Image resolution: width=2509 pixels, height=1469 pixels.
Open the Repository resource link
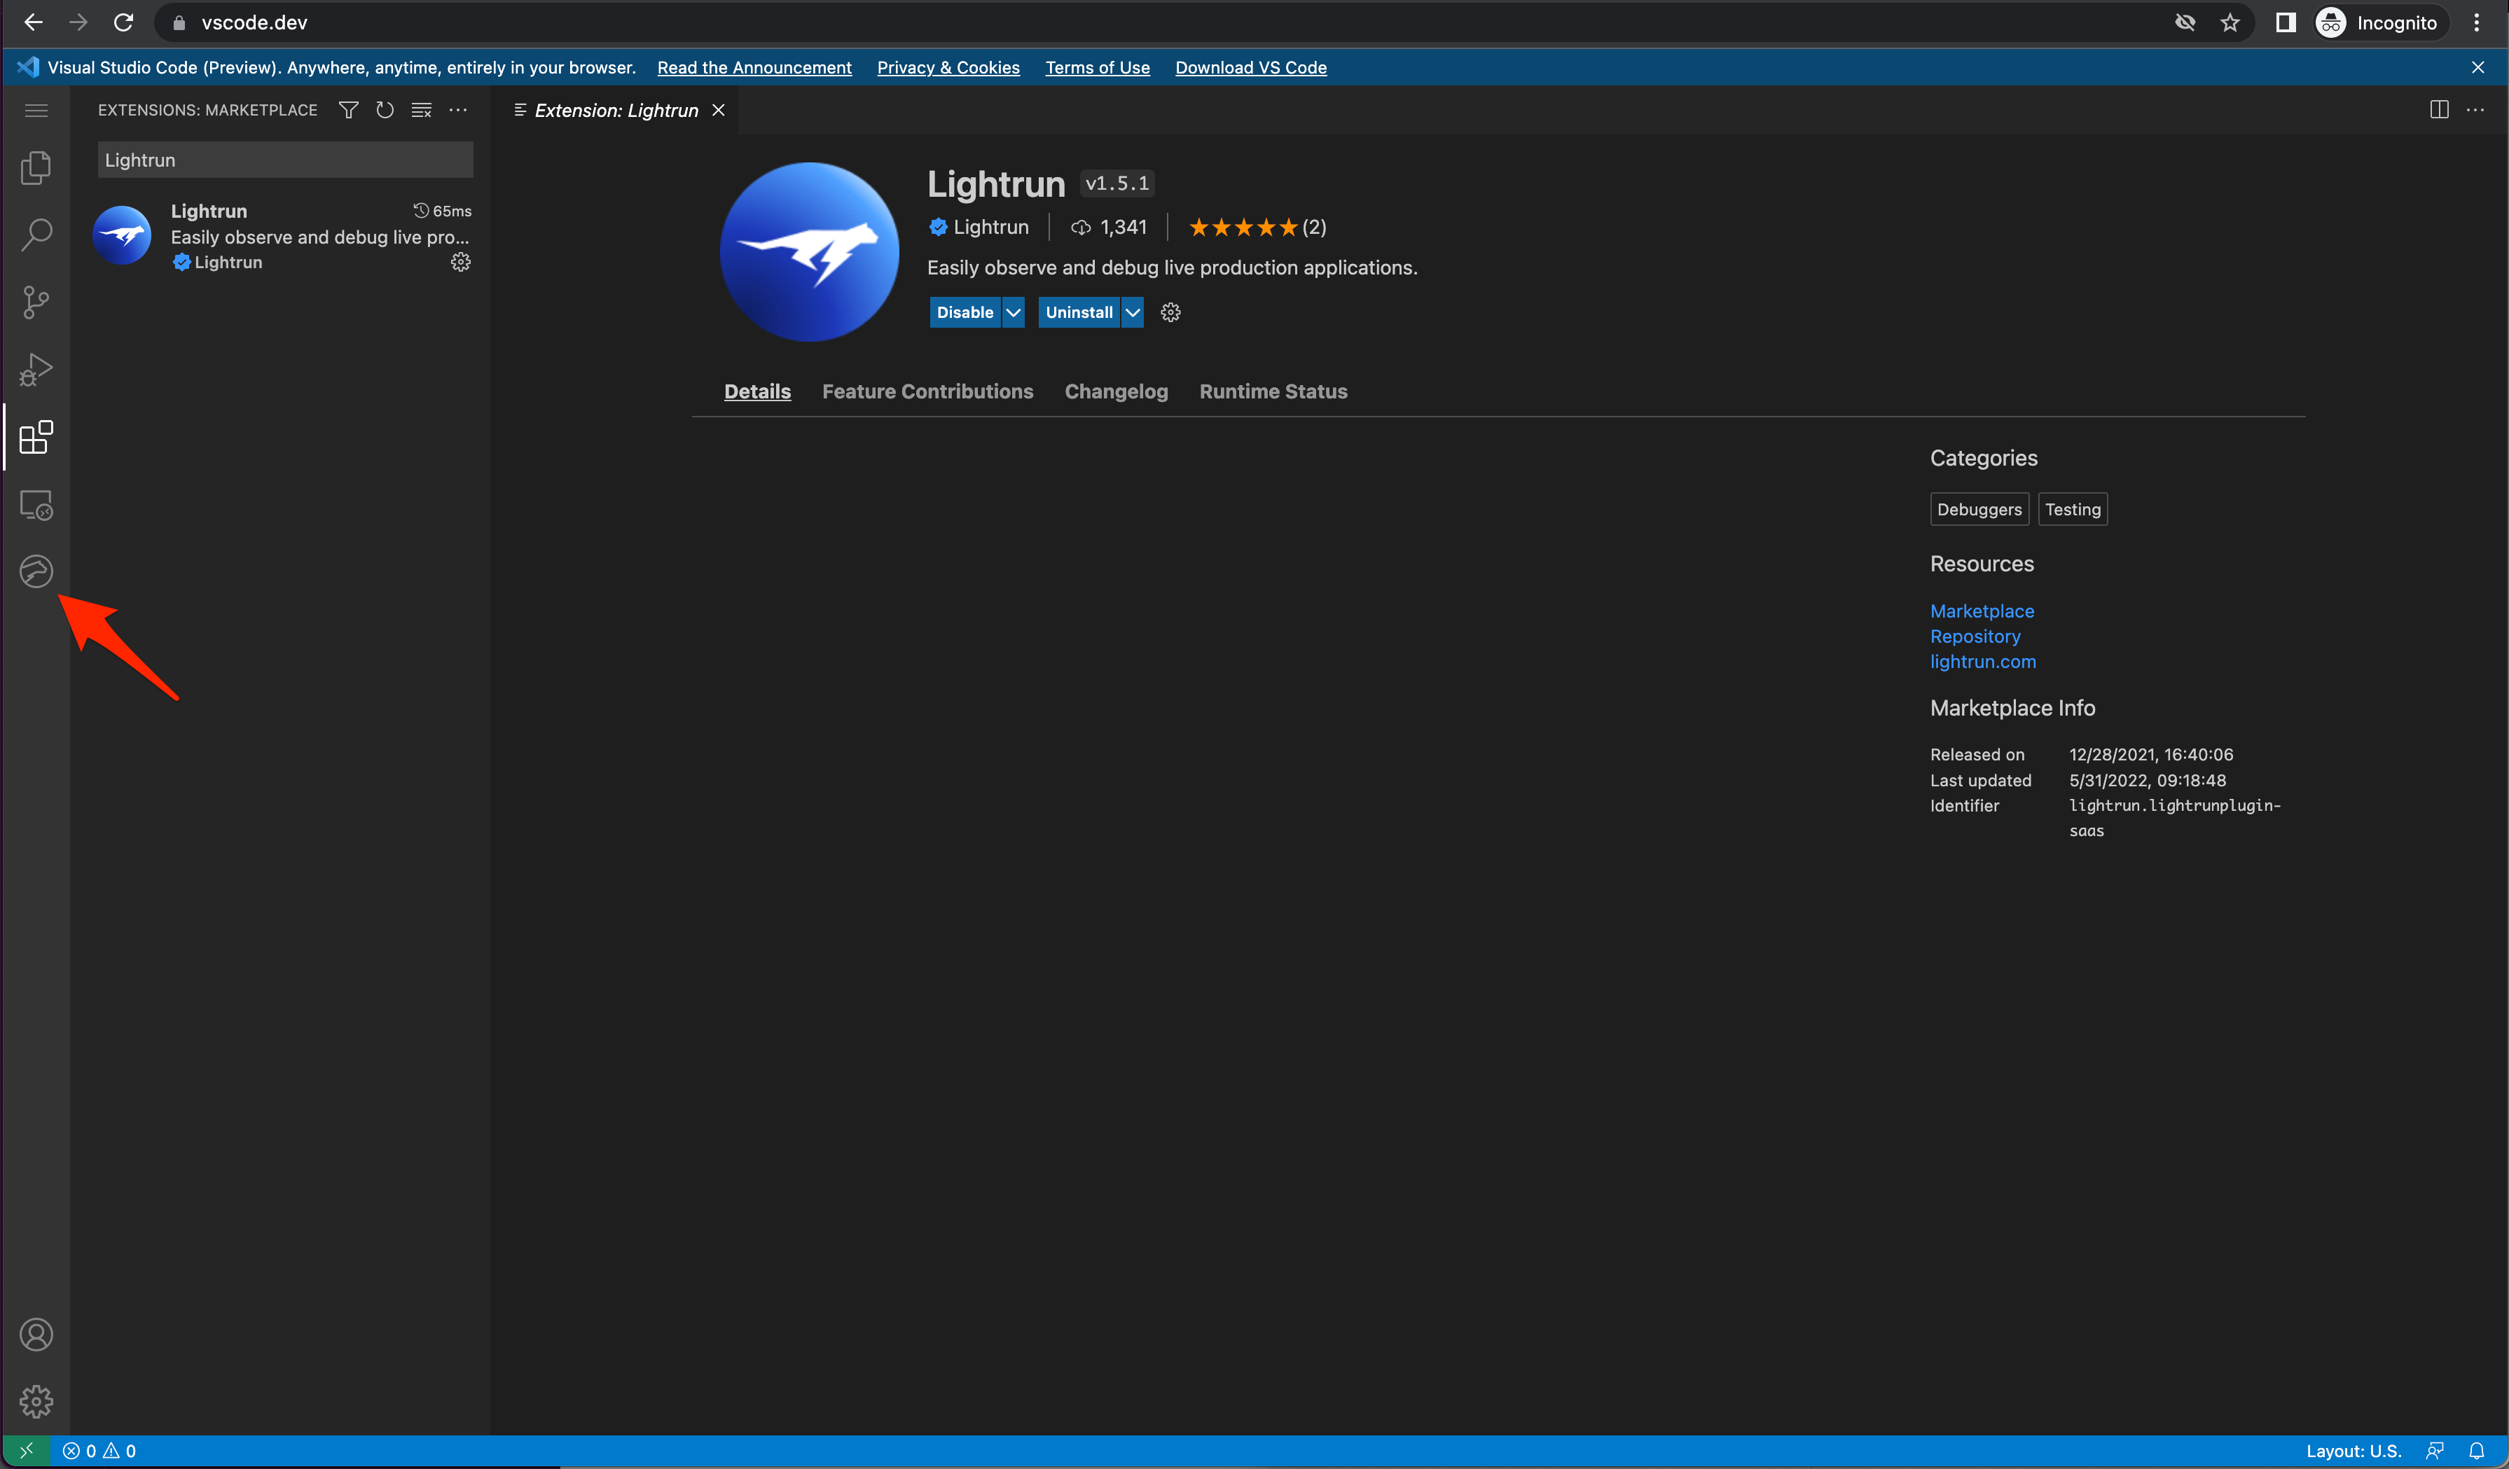point(1975,636)
